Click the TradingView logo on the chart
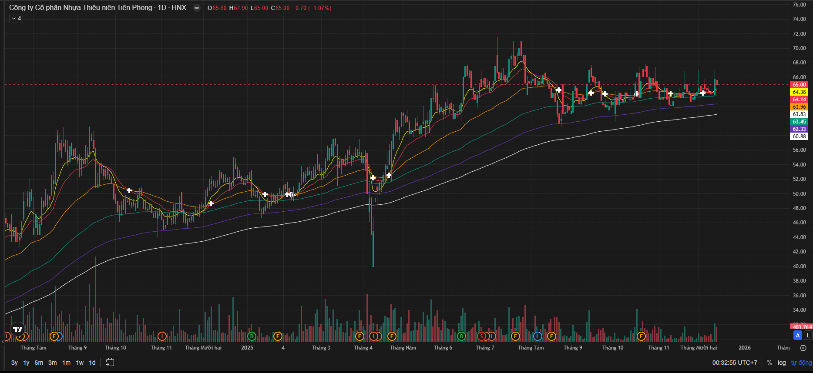This screenshot has width=813, height=373. tap(17, 329)
